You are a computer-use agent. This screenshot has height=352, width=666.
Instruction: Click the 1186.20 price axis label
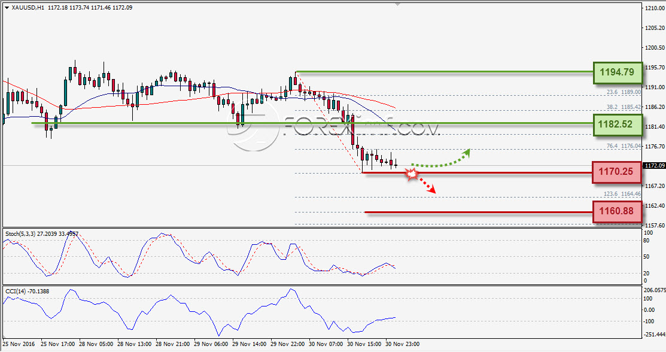click(655, 107)
